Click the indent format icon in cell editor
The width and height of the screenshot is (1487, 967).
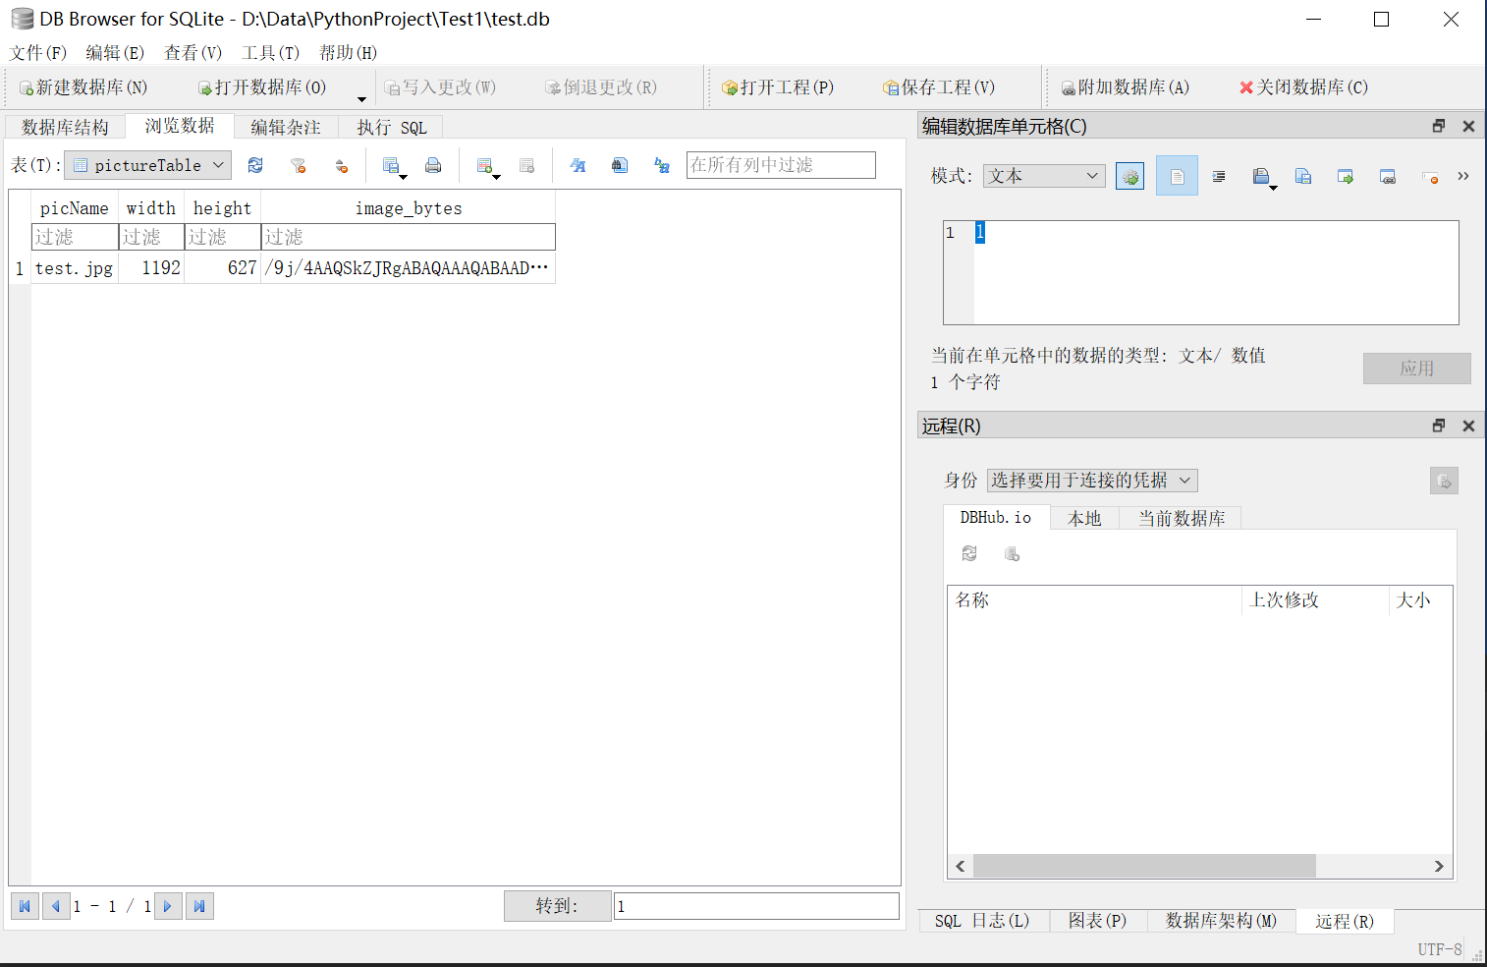(1219, 176)
